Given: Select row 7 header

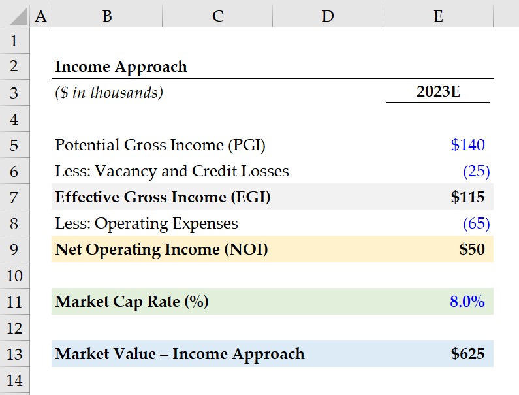Looking at the screenshot, I should 14,197.
